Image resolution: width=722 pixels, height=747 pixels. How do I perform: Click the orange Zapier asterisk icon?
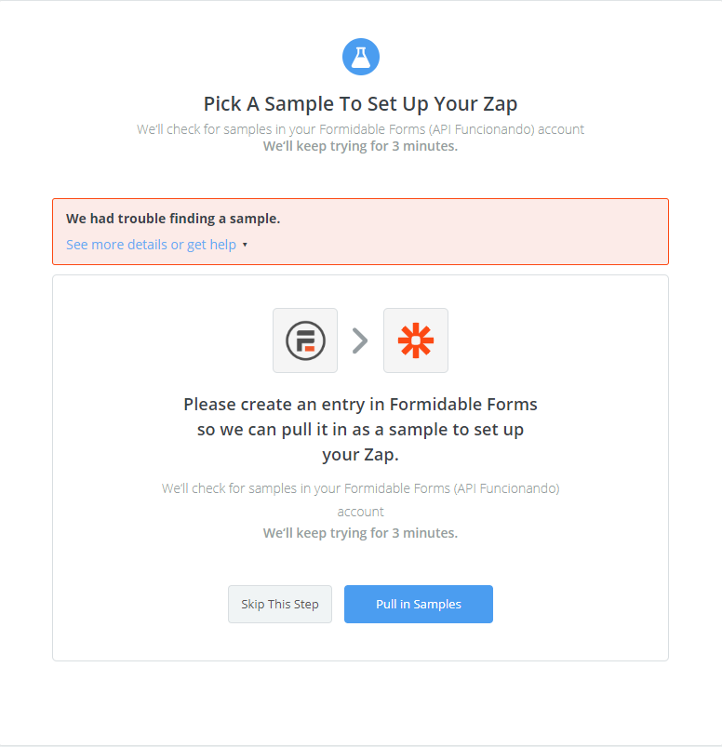[415, 340]
